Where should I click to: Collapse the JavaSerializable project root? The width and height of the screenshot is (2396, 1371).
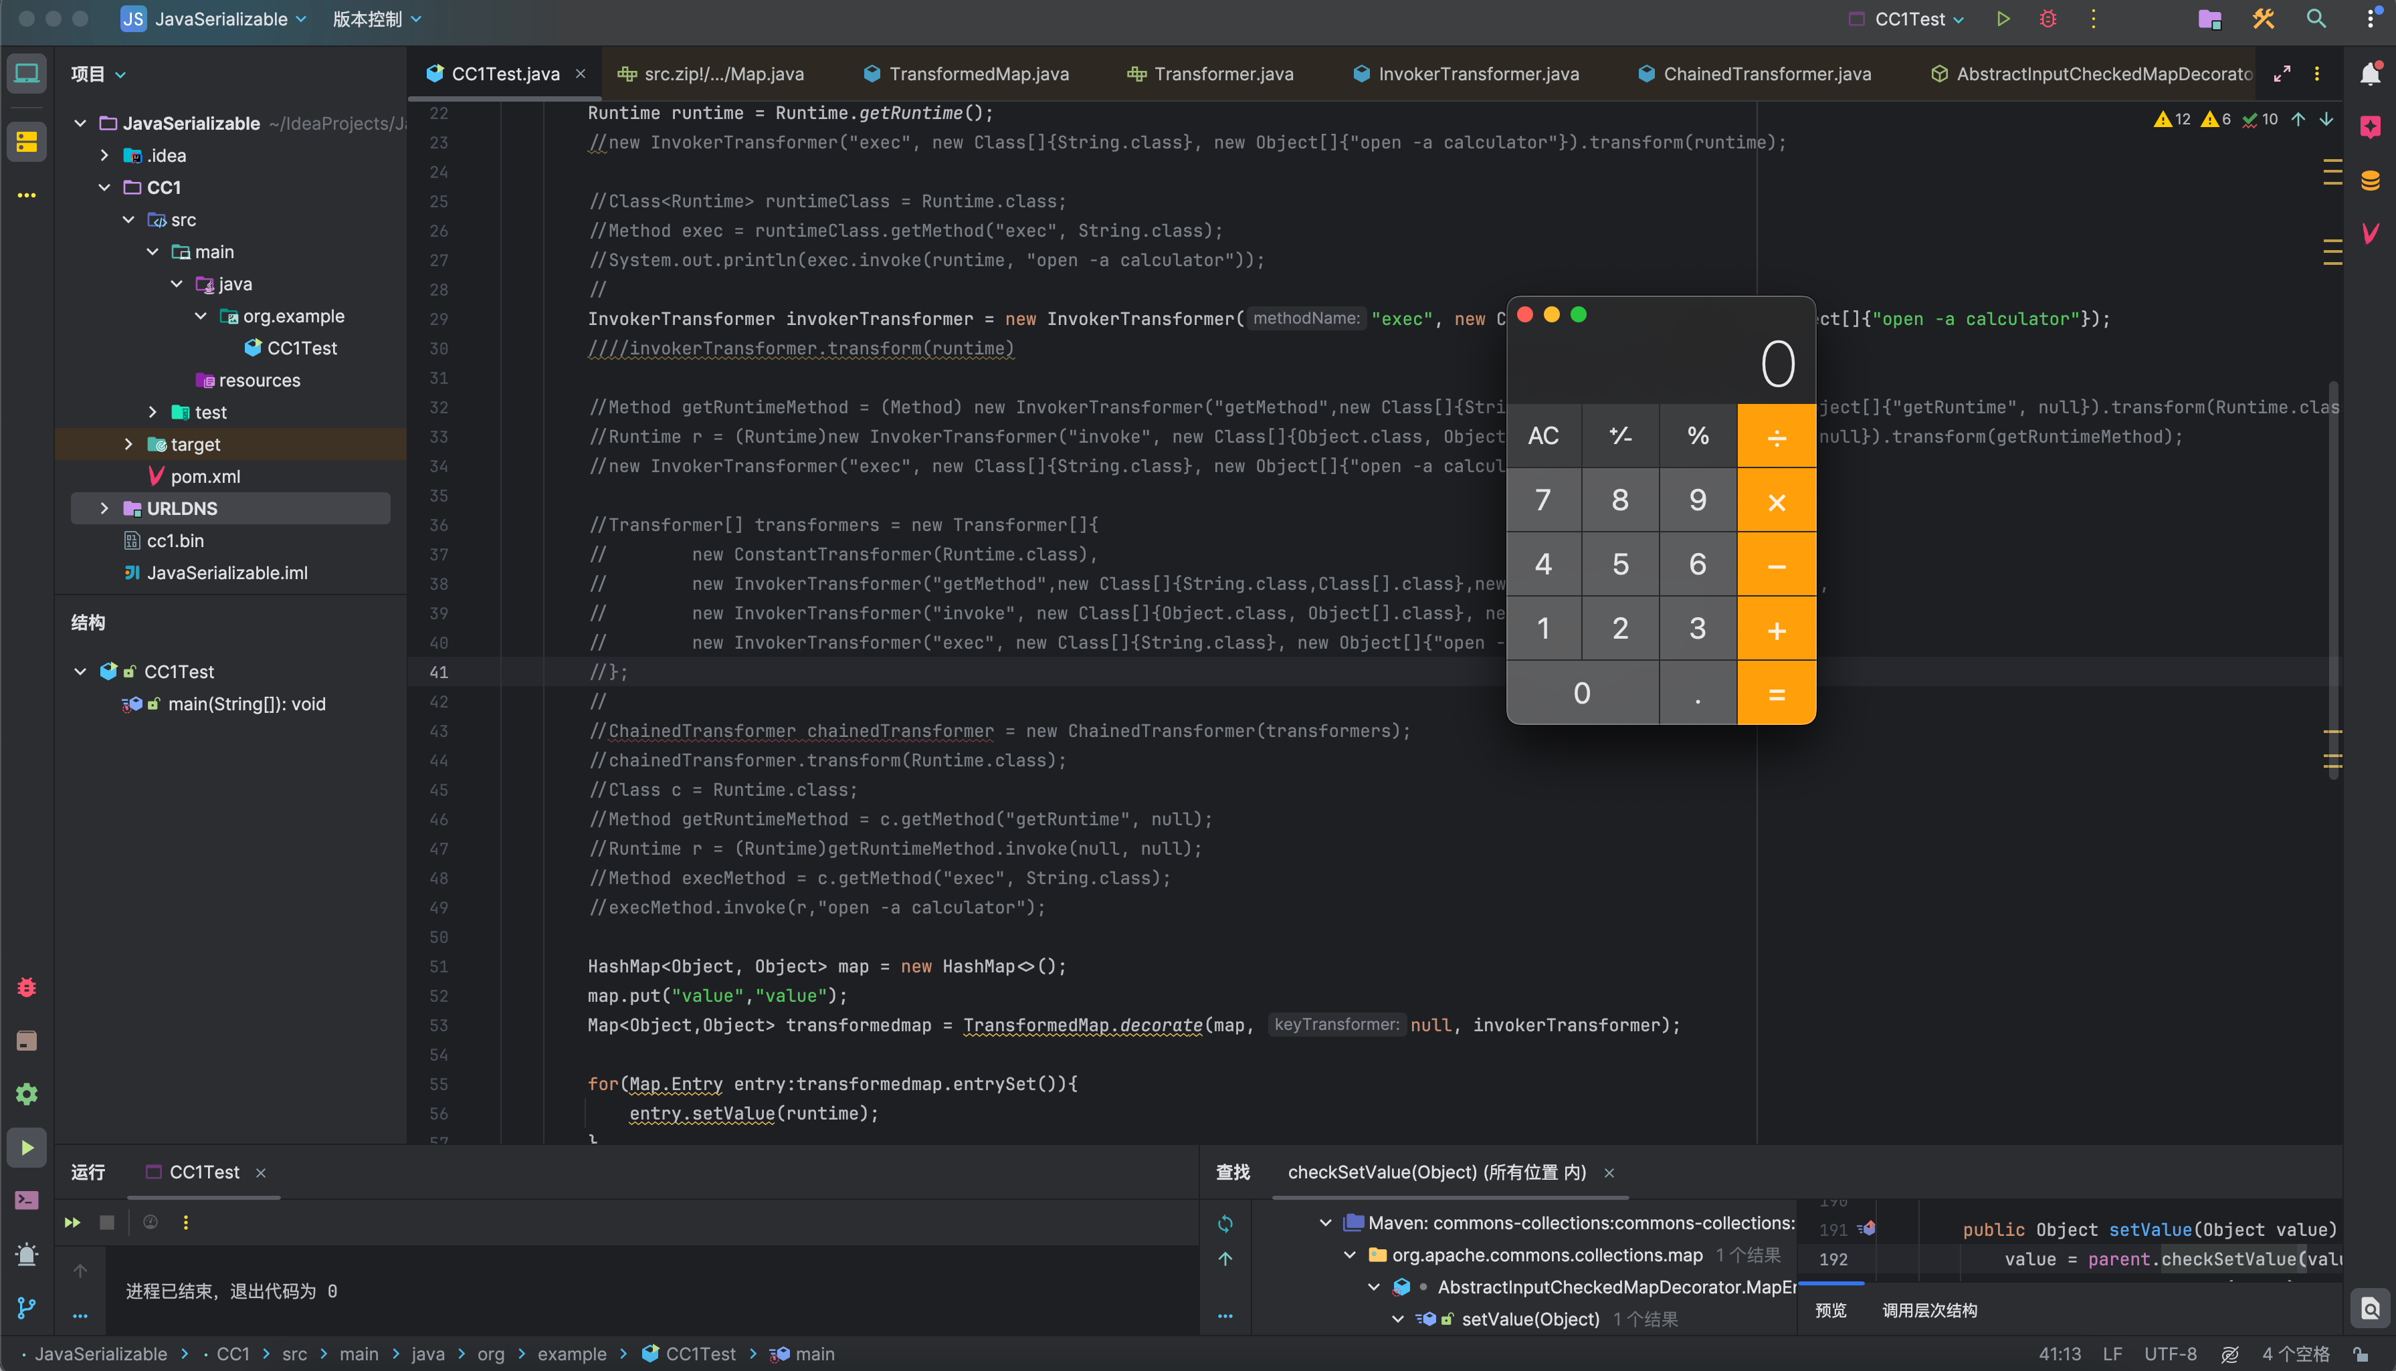80,123
